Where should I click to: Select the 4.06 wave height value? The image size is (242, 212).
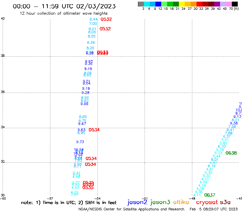[x=200, y=189]
